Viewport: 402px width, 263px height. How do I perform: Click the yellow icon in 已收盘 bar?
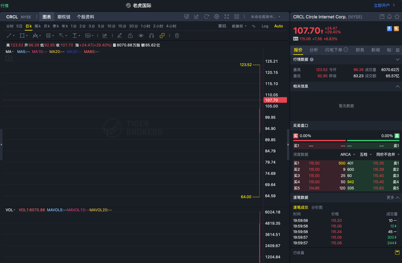[397, 252]
